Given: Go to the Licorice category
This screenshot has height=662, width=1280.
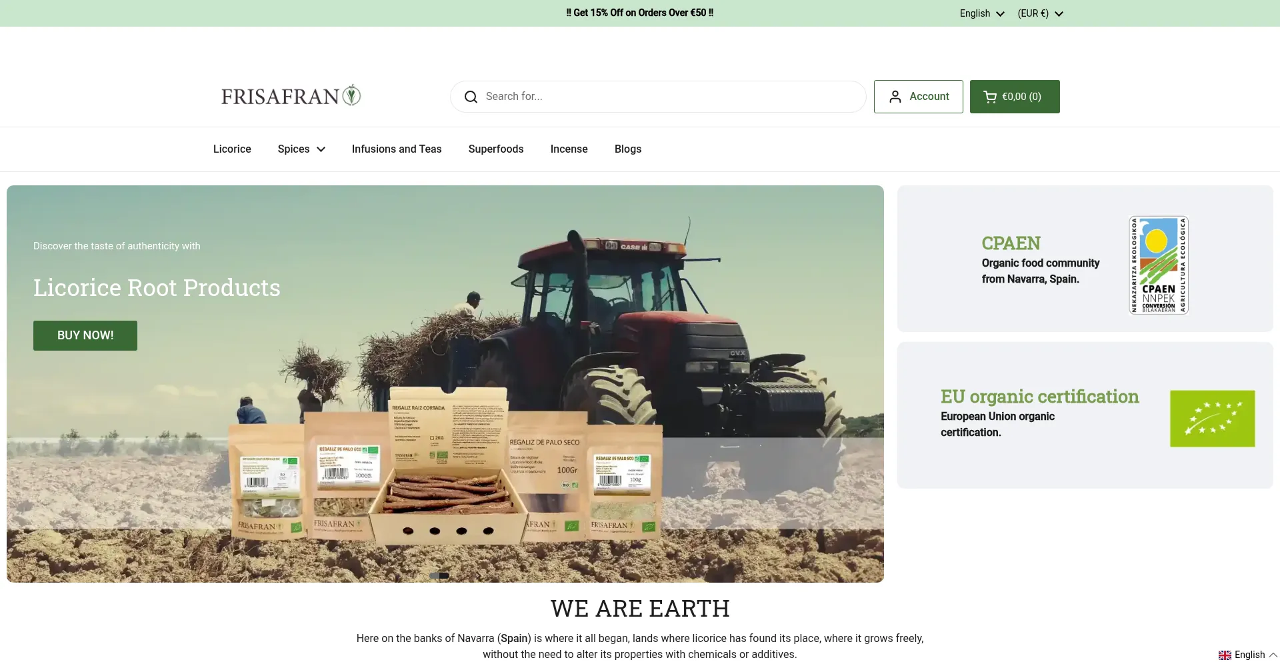Looking at the screenshot, I should 232,149.
